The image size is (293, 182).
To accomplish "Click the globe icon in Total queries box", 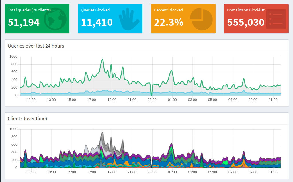I will click(x=55, y=19).
